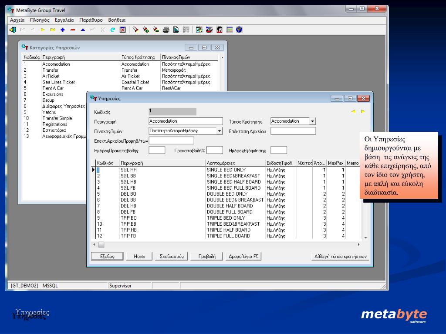Click the Επέκταση Αρχείου input field
This screenshot has height=334, width=446.
pyautogui.click(x=293, y=131)
